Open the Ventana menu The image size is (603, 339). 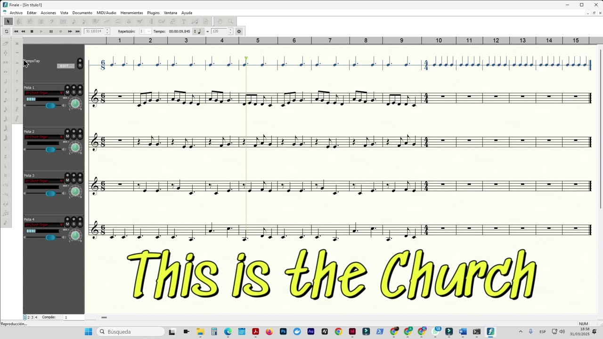coord(171,13)
